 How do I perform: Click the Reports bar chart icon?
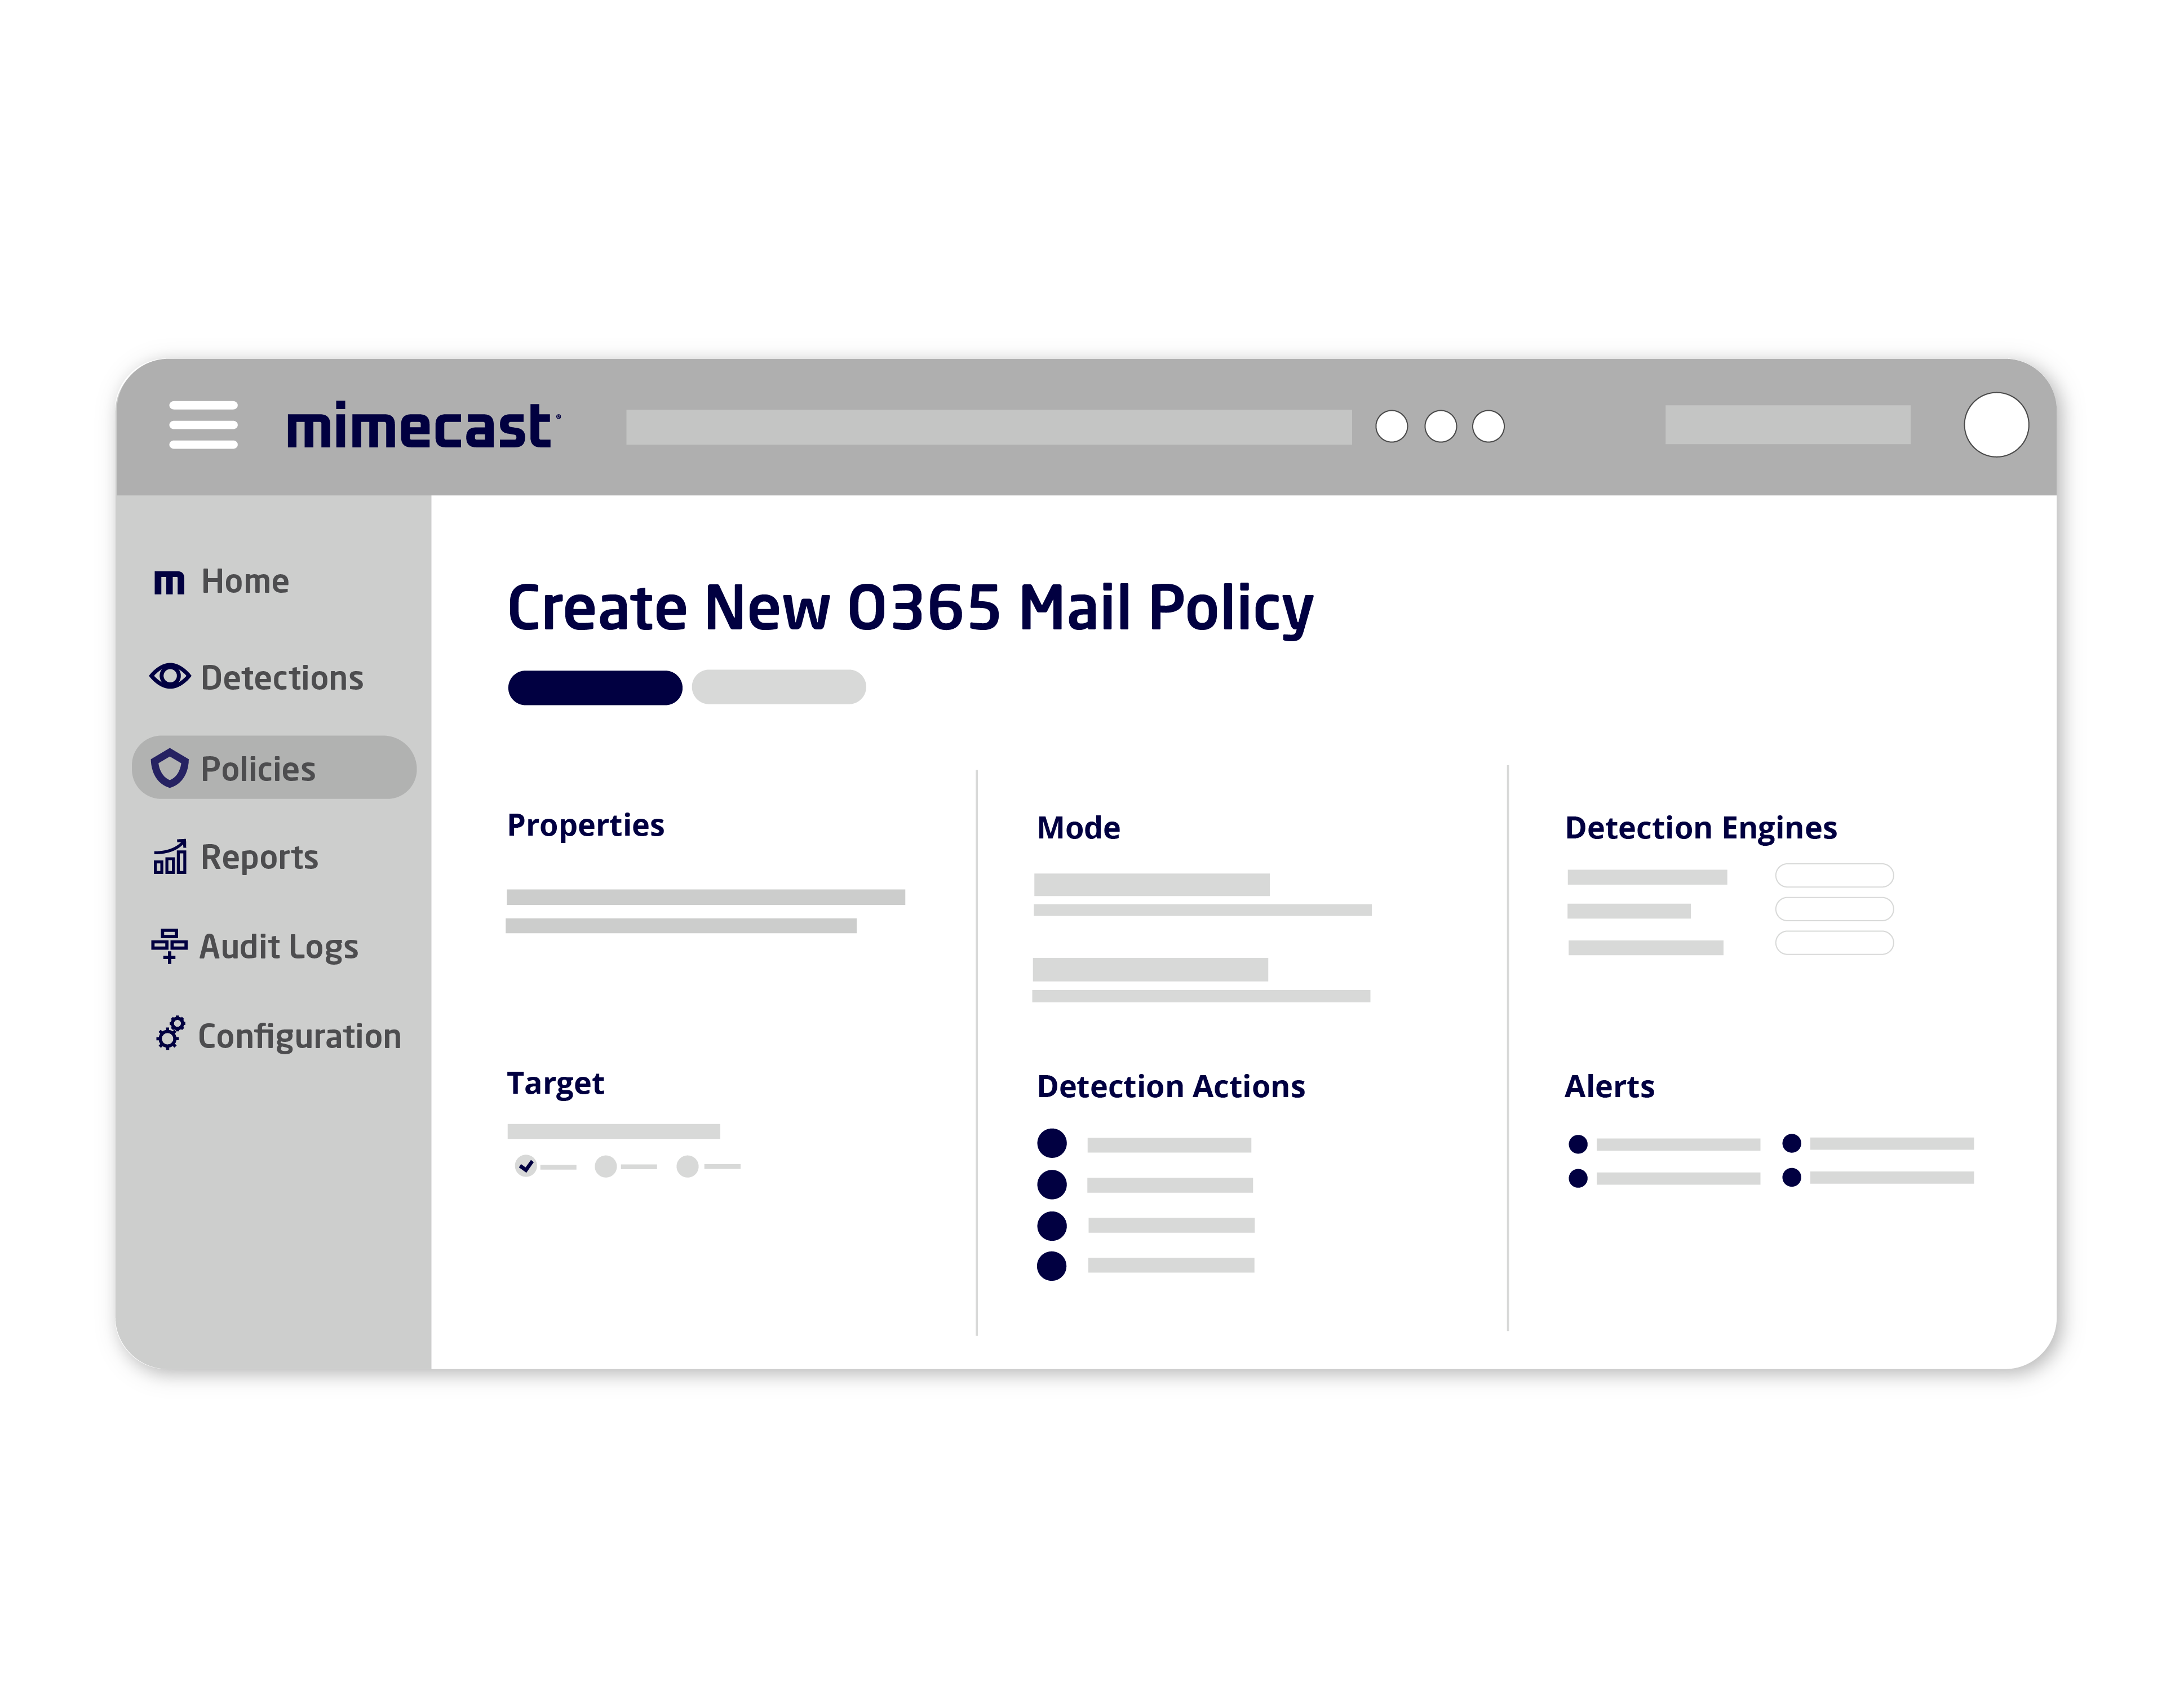170,857
